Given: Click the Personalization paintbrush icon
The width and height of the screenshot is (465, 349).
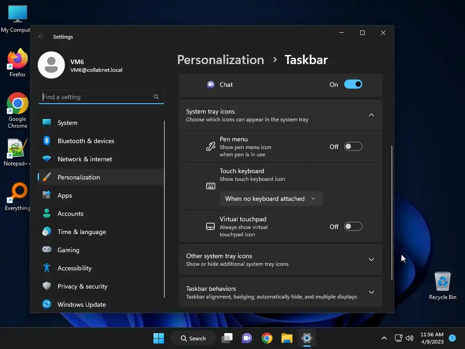Looking at the screenshot, I should pos(47,177).
